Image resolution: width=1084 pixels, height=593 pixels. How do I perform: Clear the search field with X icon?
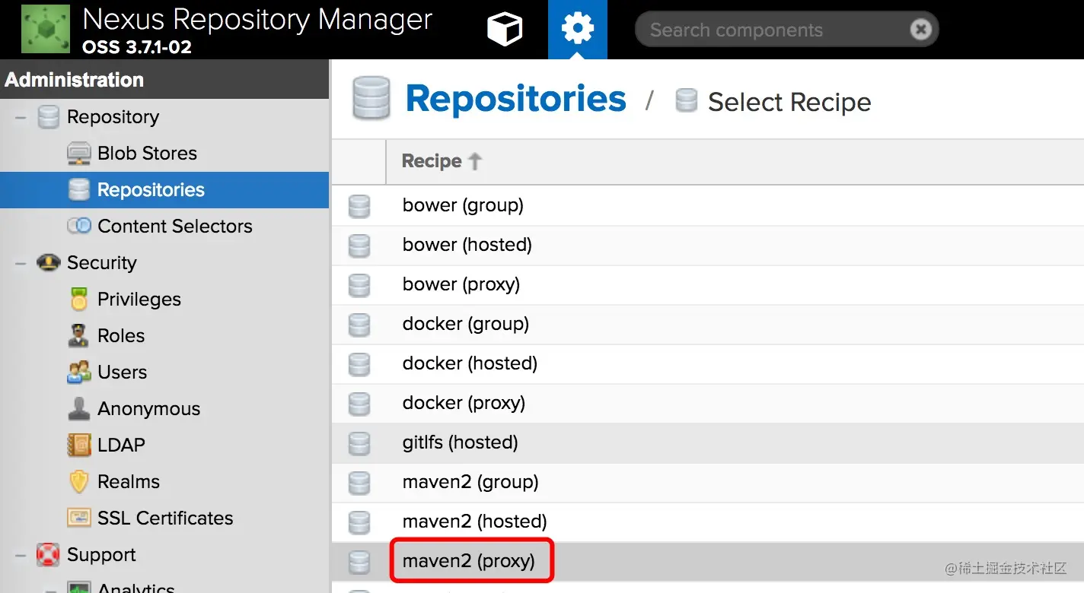point(920,30)
